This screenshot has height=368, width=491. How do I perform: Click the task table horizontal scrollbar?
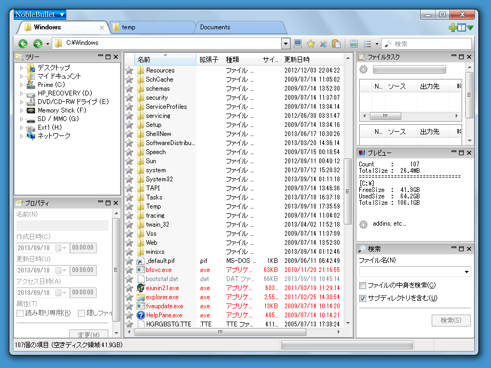point(385,116)
